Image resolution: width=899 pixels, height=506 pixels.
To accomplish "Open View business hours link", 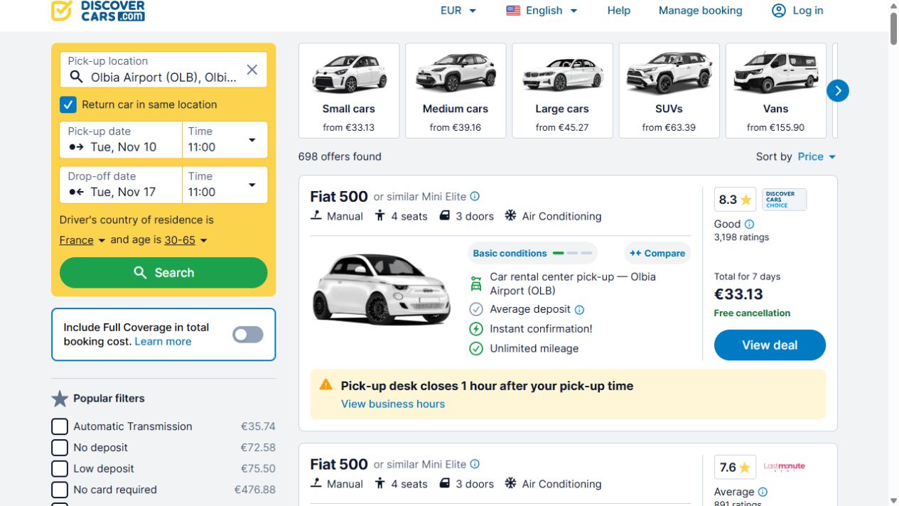I will (393, 404).
